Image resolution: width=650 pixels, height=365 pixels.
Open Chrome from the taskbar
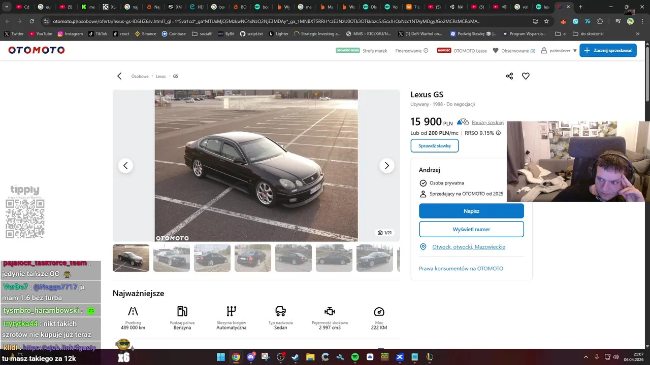click(236, 357)
